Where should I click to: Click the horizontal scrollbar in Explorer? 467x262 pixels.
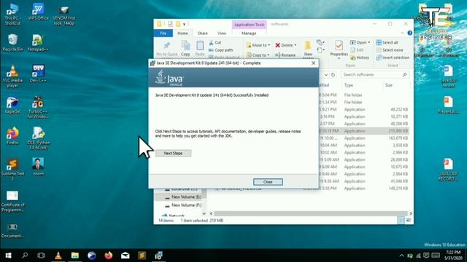pyautogui.click(x=311, y=213)
